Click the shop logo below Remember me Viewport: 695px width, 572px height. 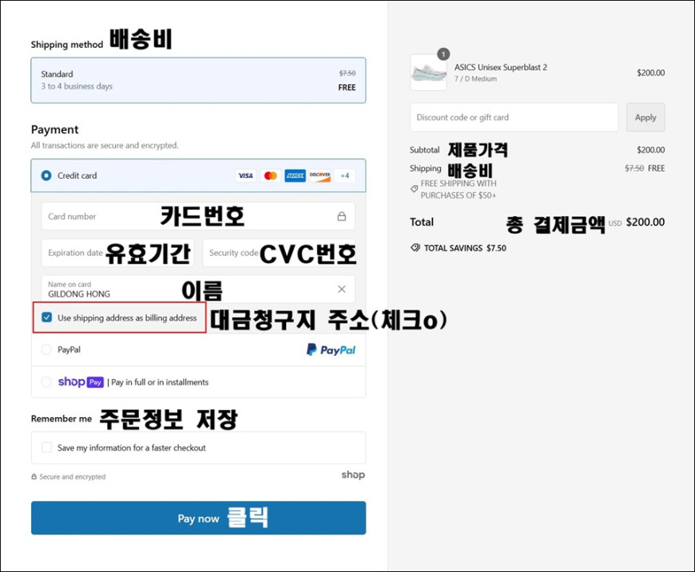coord(353,475)
